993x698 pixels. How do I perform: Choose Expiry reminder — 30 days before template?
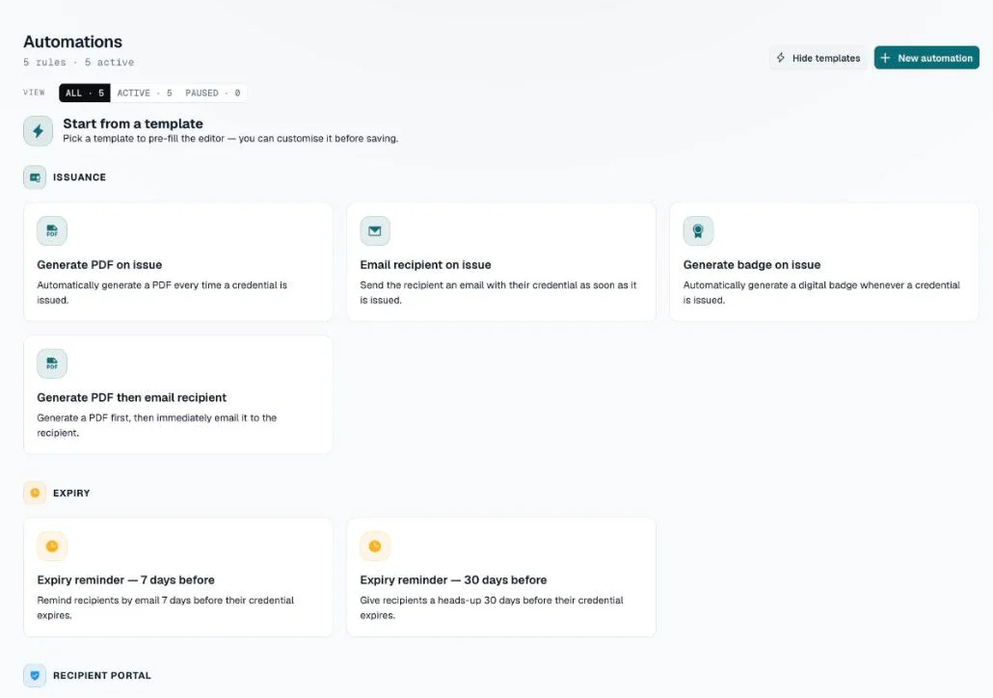501,577
